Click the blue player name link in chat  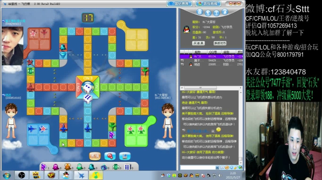pyautogui.click(x=198, y=131)
